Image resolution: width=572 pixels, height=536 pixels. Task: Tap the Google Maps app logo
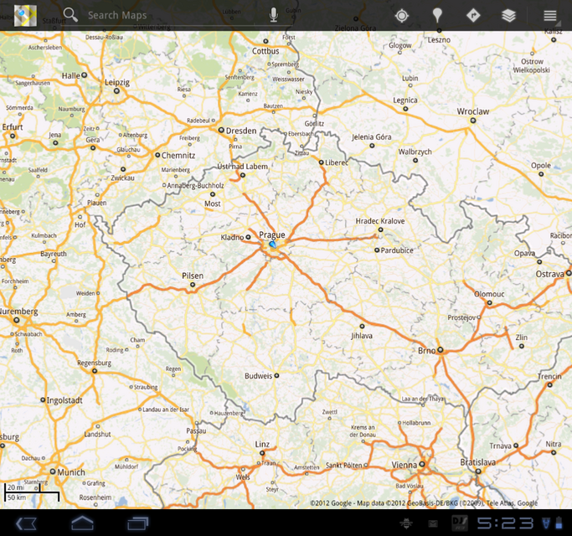(25, 15)
